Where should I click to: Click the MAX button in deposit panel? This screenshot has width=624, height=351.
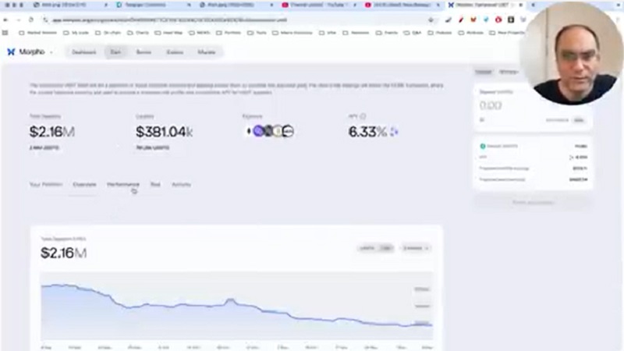579,120
